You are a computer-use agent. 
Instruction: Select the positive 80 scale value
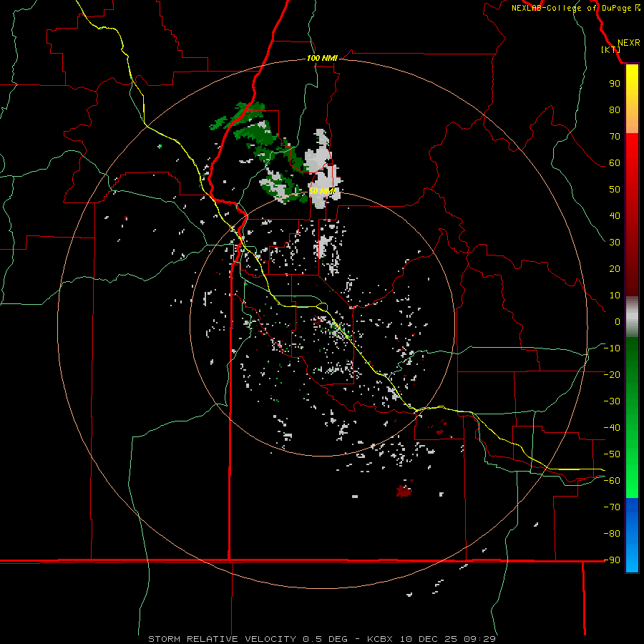click(615, 109)
